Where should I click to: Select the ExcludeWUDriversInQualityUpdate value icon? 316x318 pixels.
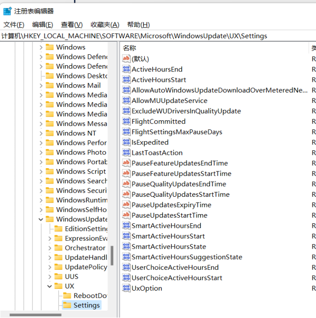[x=126, y=111]
